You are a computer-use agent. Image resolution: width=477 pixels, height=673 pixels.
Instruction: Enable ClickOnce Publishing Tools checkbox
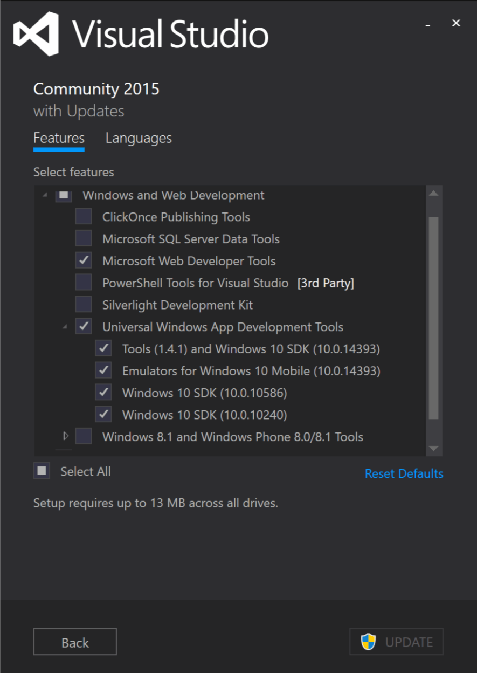84,217
